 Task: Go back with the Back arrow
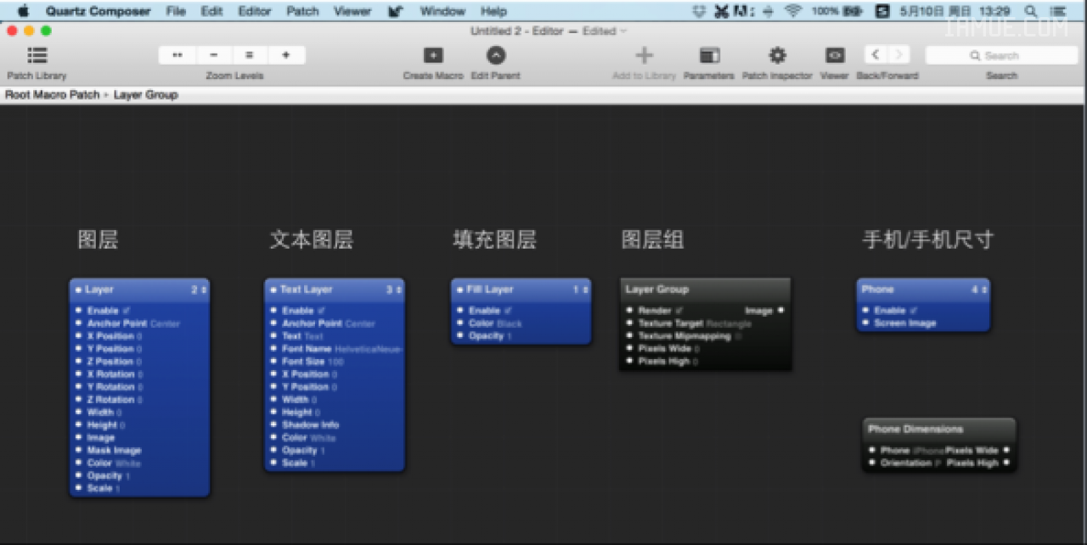(x=876, y=55)
